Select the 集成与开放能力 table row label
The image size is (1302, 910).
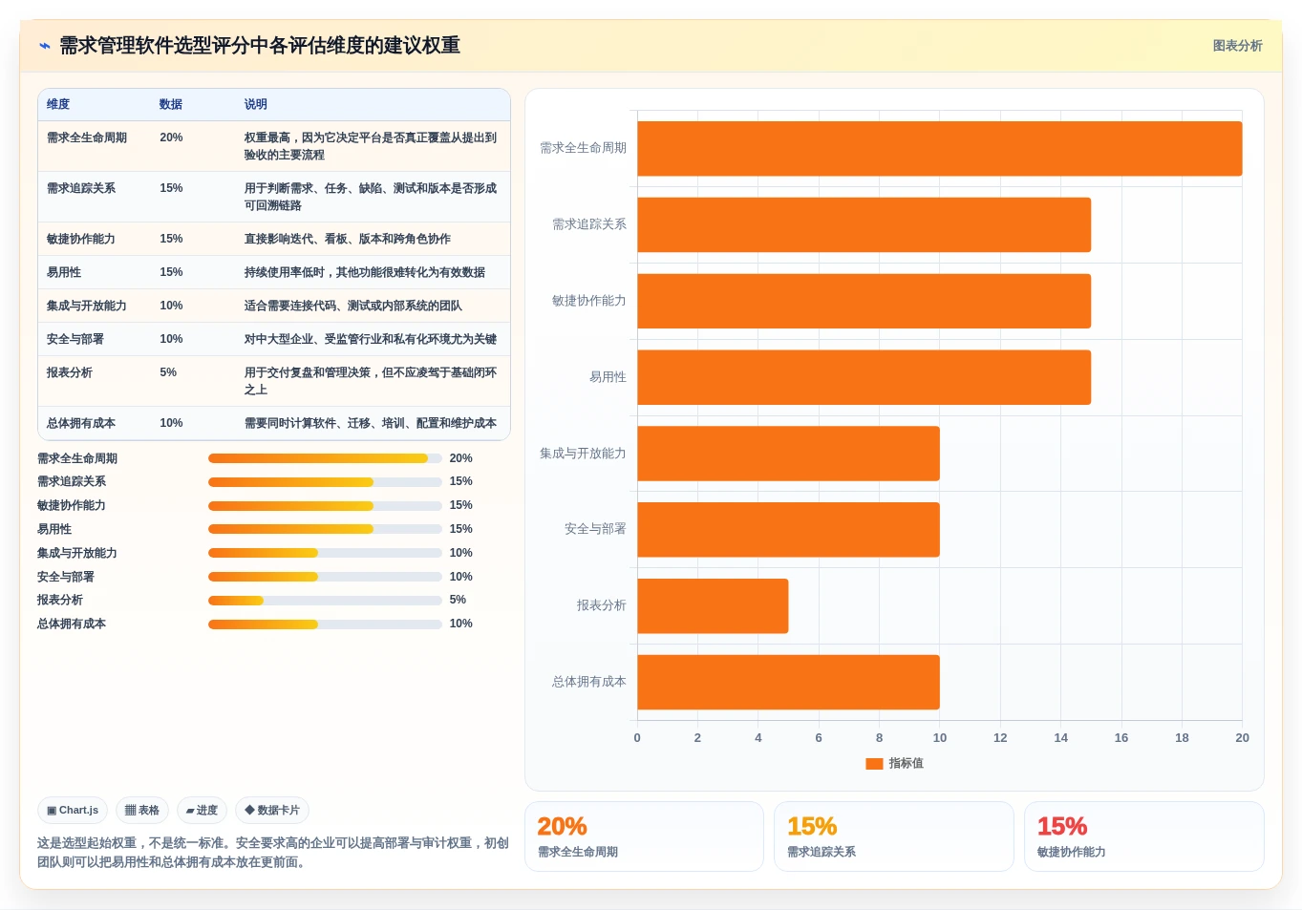87,306
